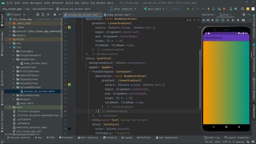
Task: Click gradient color swatch in AppBar colors line
Action: (x=69, y=84)
